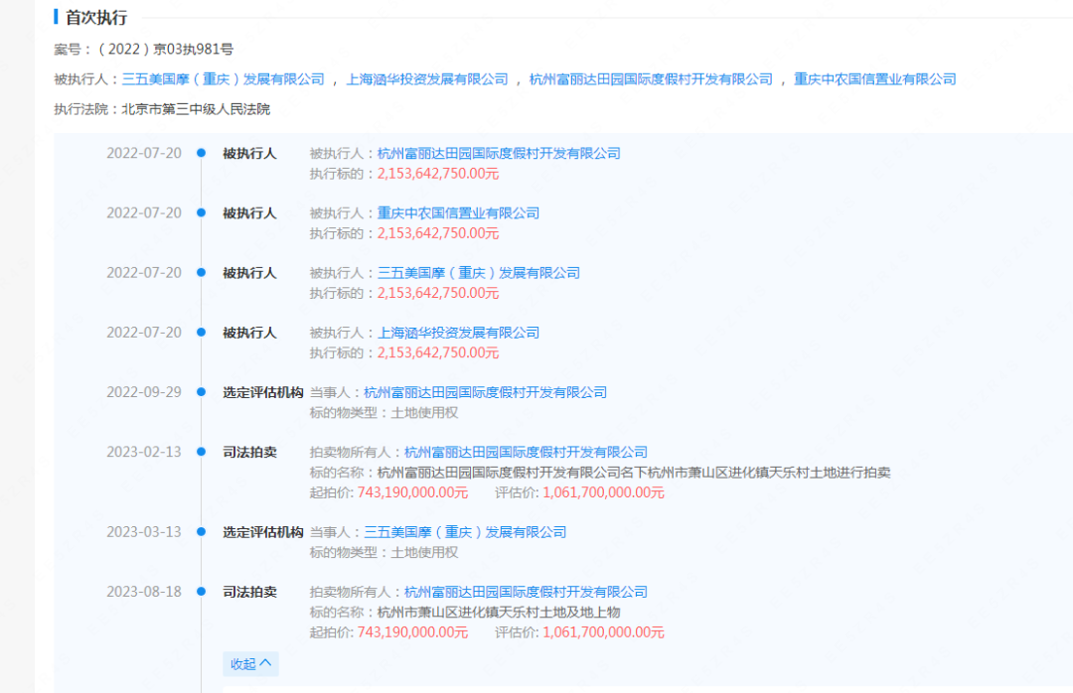Screen dimensions: 1073x693
Task: Open 三五美国摩 link in 2022-07-20 被执行人 timeline entry
Action: pos(479,273)
